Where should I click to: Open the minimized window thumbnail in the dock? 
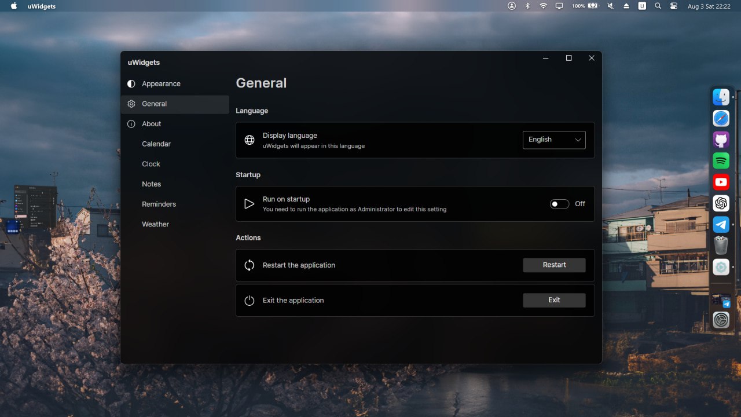click(x=721, y=301)
